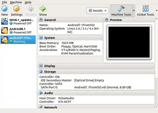Click the System section chip icon
Screen dimensions: 158x113
41,37
